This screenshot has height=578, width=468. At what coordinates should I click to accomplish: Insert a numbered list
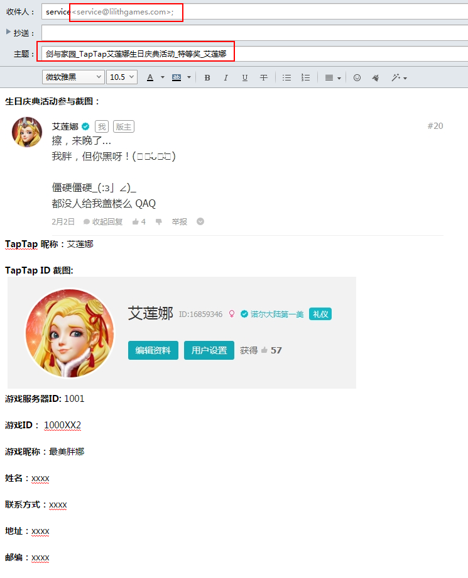pos(306,77)
